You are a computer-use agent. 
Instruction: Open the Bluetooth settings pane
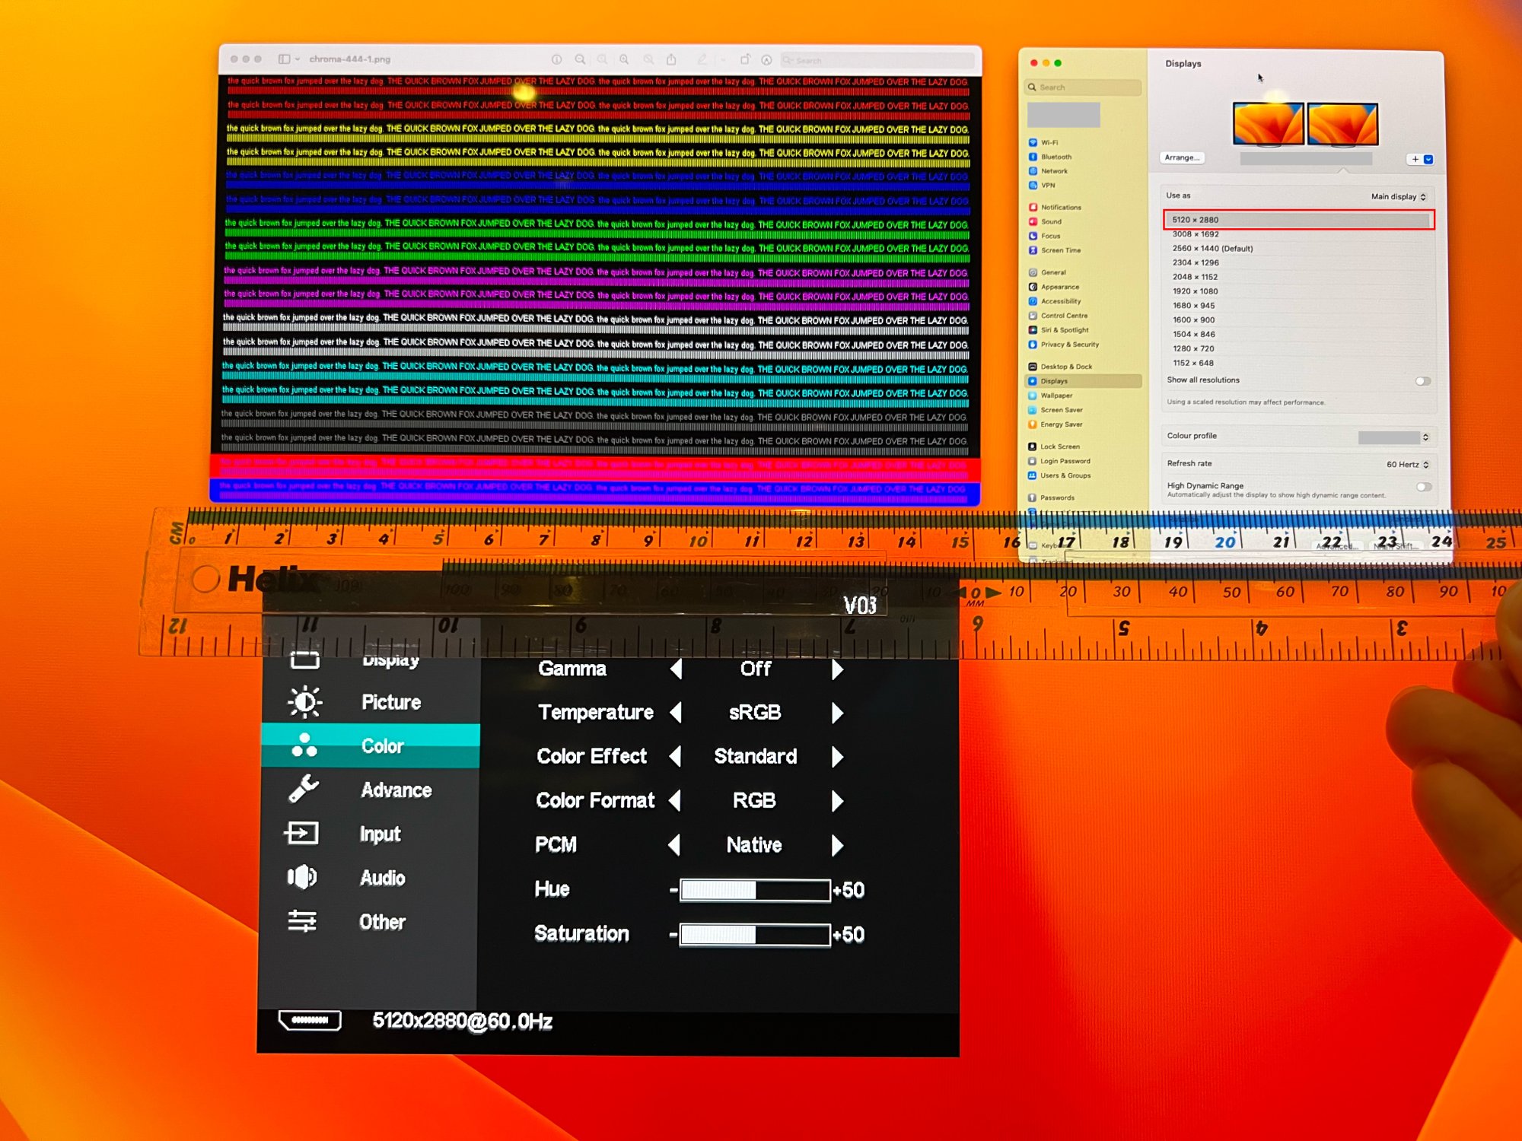[1056, 157]
